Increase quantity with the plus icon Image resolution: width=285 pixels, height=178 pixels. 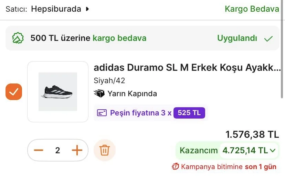click(x=77, y=150)
